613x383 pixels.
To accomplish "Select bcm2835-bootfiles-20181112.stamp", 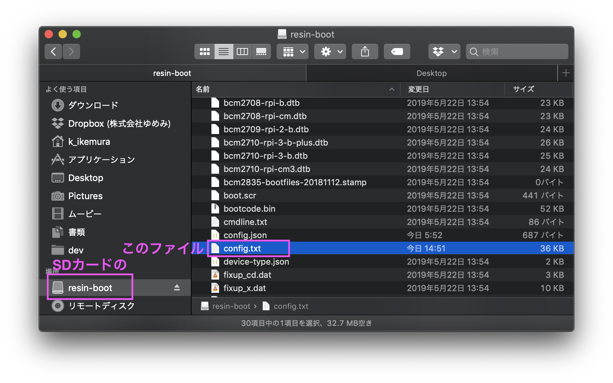I will tap(382, 182).
